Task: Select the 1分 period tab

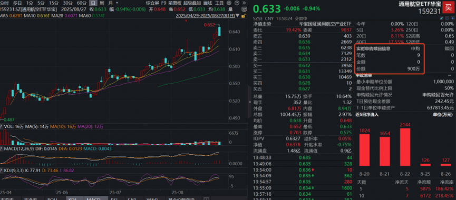Action: 30,3
